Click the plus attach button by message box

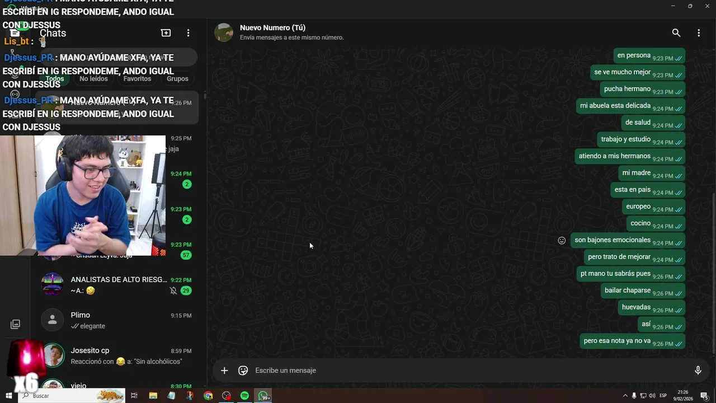click(x=224, y=371)
